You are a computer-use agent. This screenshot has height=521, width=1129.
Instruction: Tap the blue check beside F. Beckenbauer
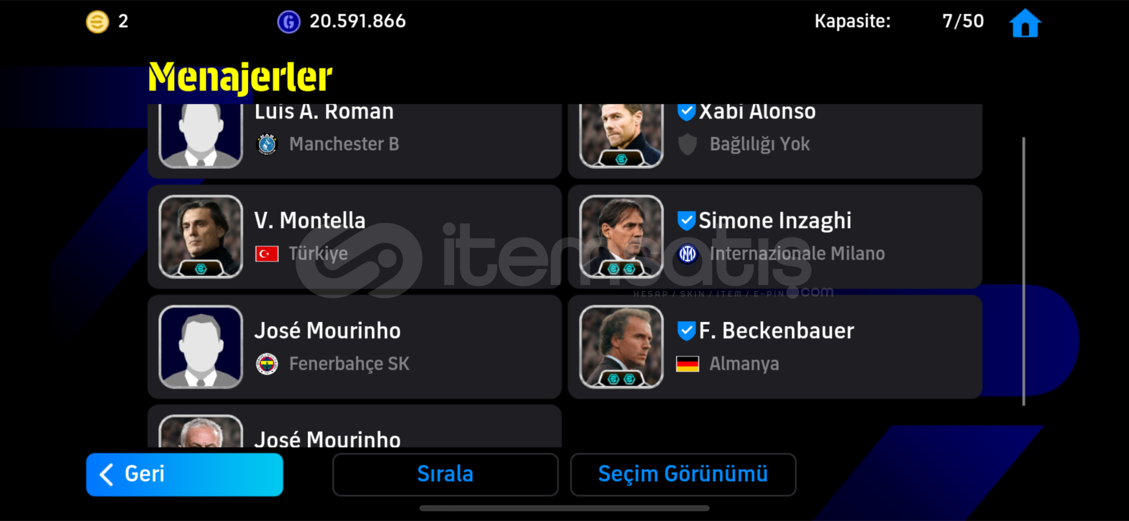point(686,330)
